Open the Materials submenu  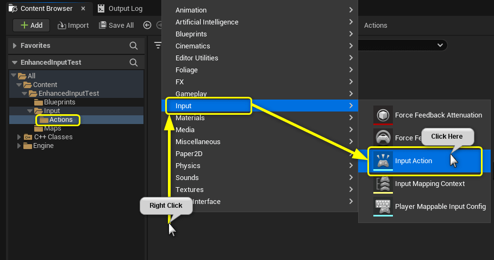tap(260, 118)
